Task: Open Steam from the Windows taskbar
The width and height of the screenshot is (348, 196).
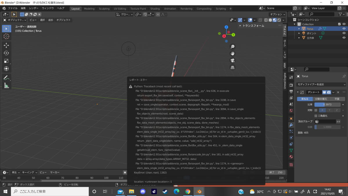Action: pyautogui.click(x=165, y=191)
